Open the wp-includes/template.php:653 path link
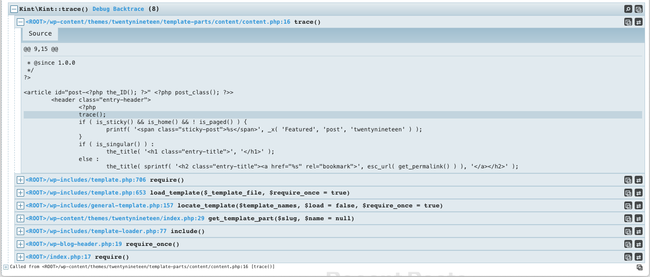This screenshot has width=650, height=277. coord(86,193)
